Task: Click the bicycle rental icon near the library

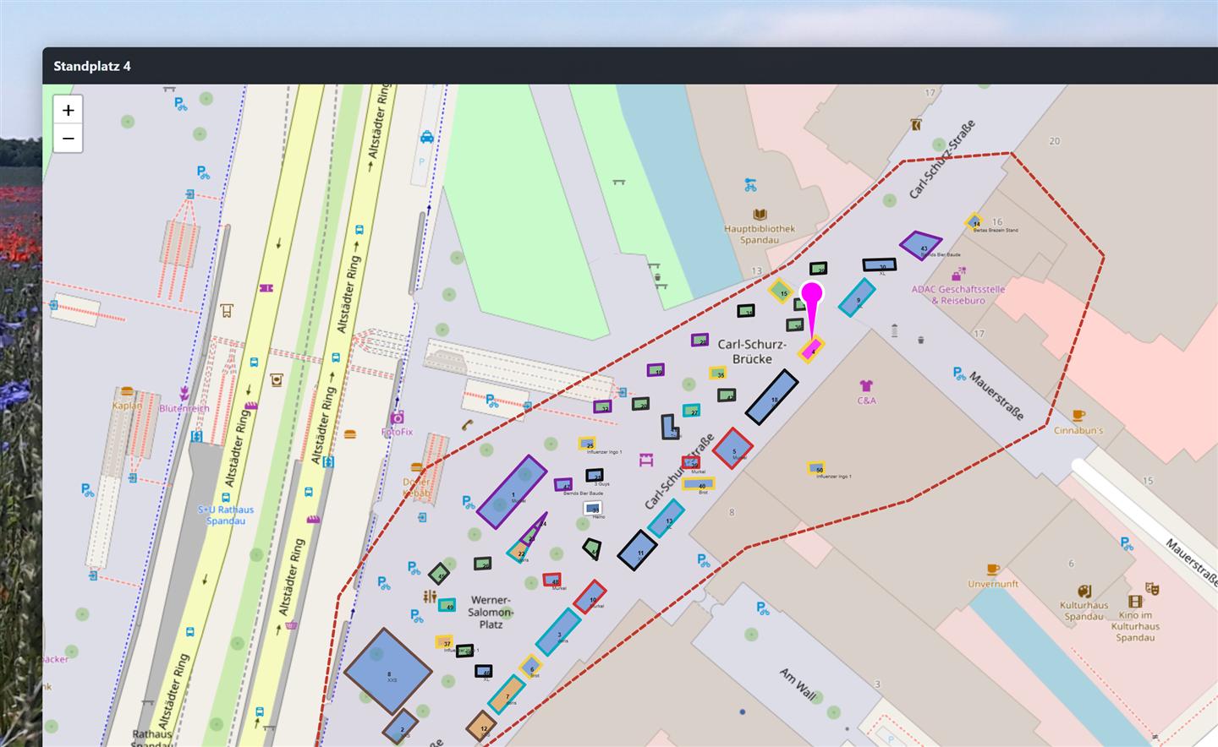Action: tap(750, 184)
